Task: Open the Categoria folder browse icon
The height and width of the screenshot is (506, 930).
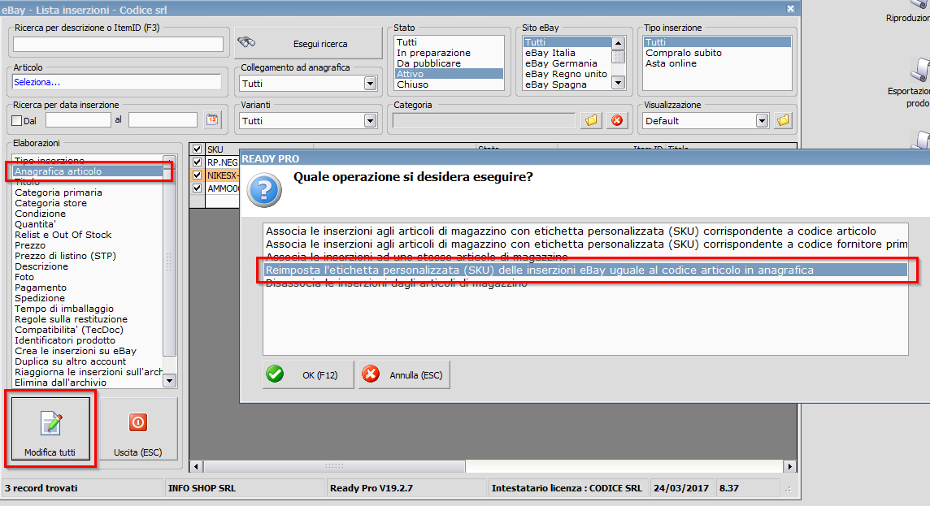Action: click(x=591, y=120)
